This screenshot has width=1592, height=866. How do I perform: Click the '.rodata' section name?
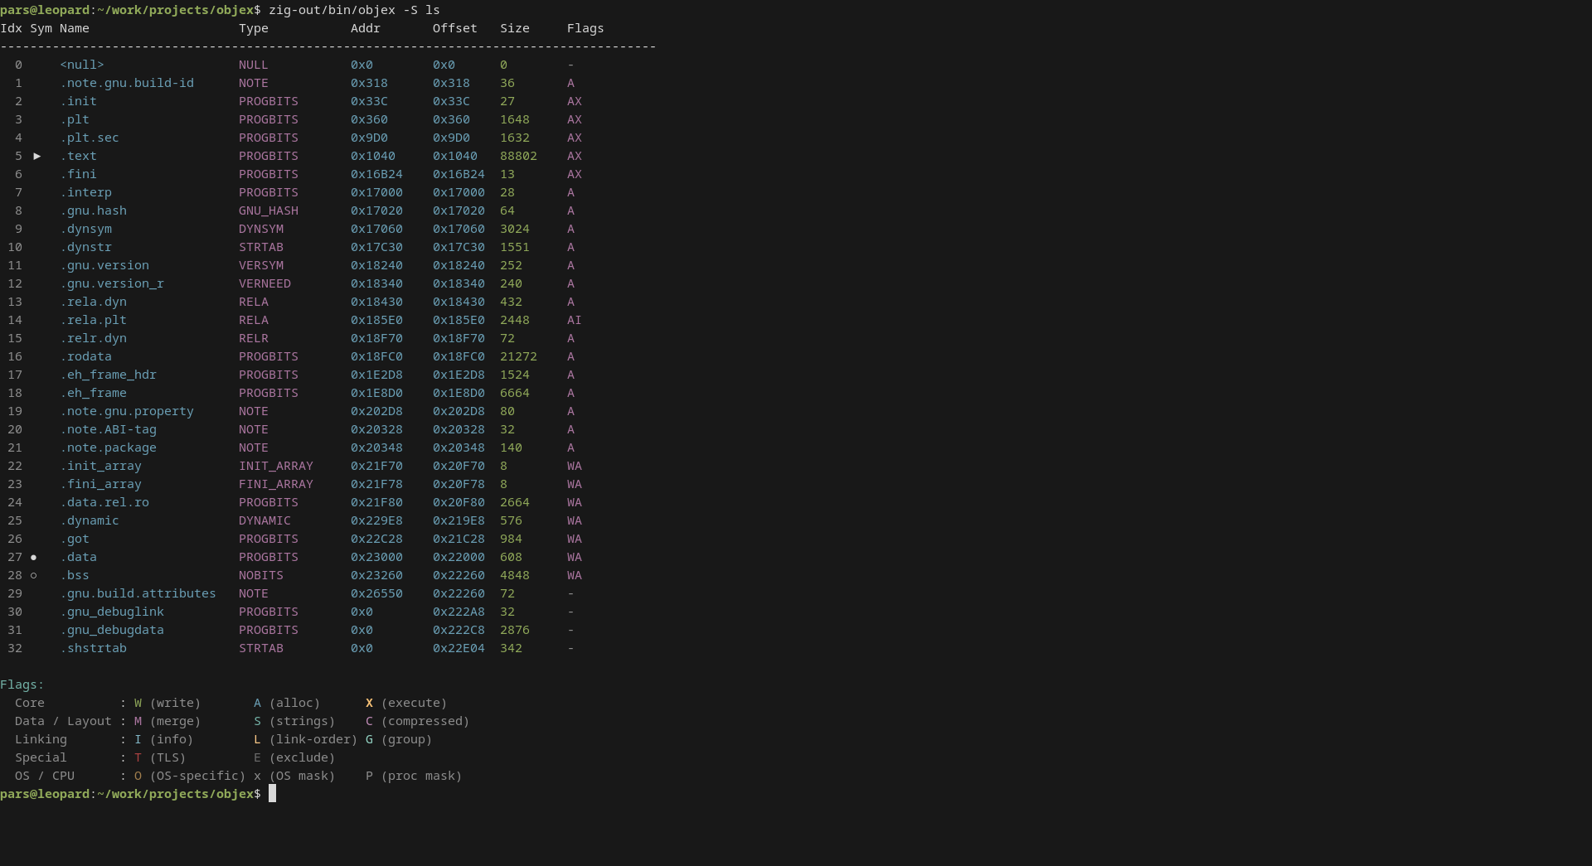point(85,356)
